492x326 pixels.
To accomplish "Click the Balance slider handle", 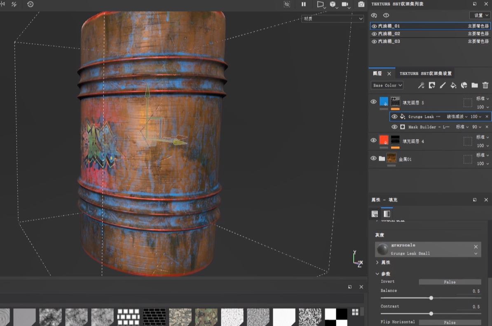I will (431, 298).
